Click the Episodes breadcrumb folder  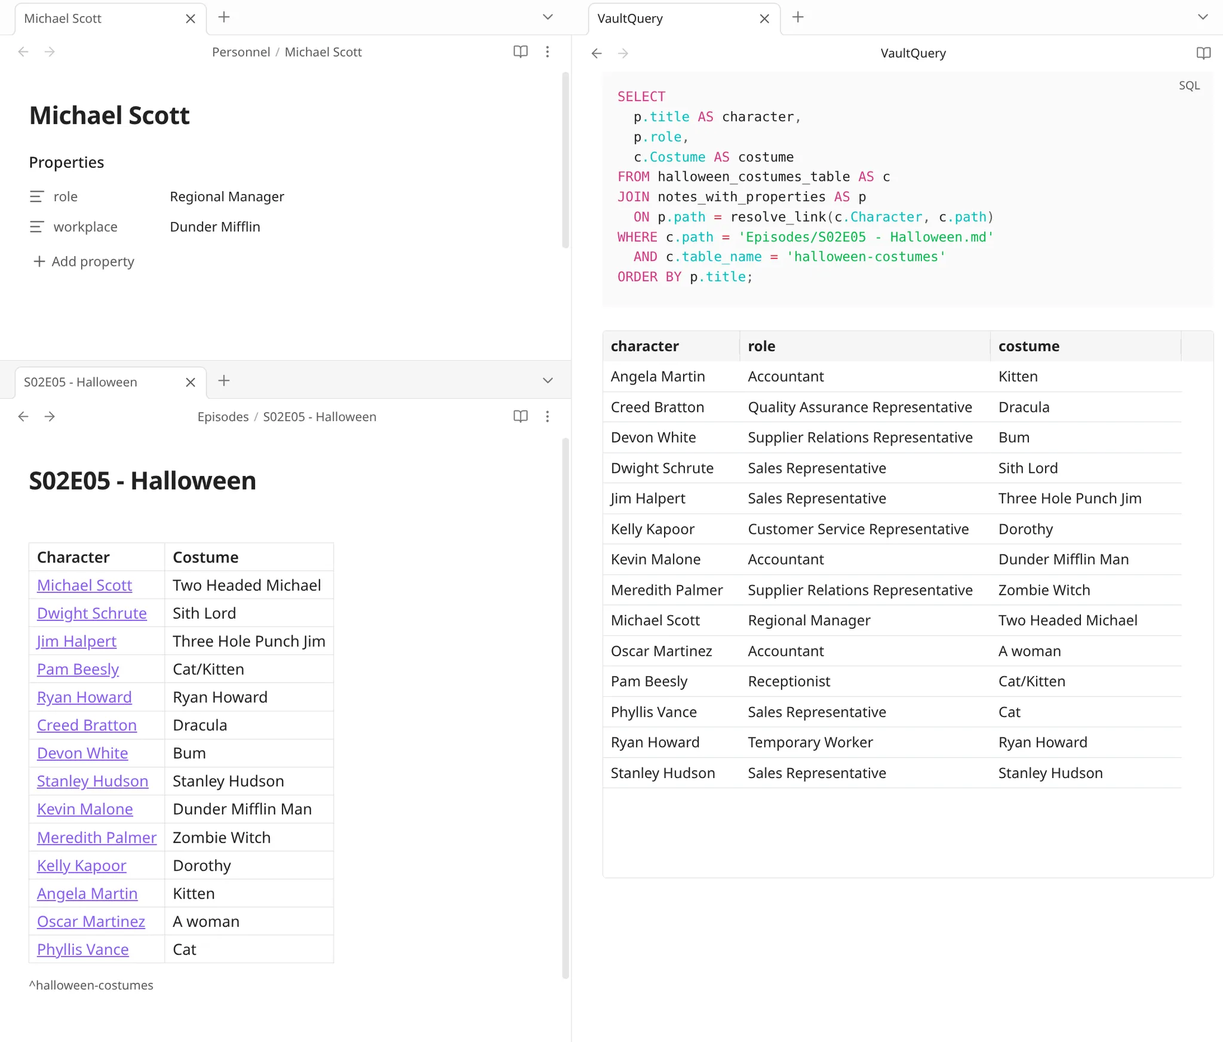click(x=223, y=417)
